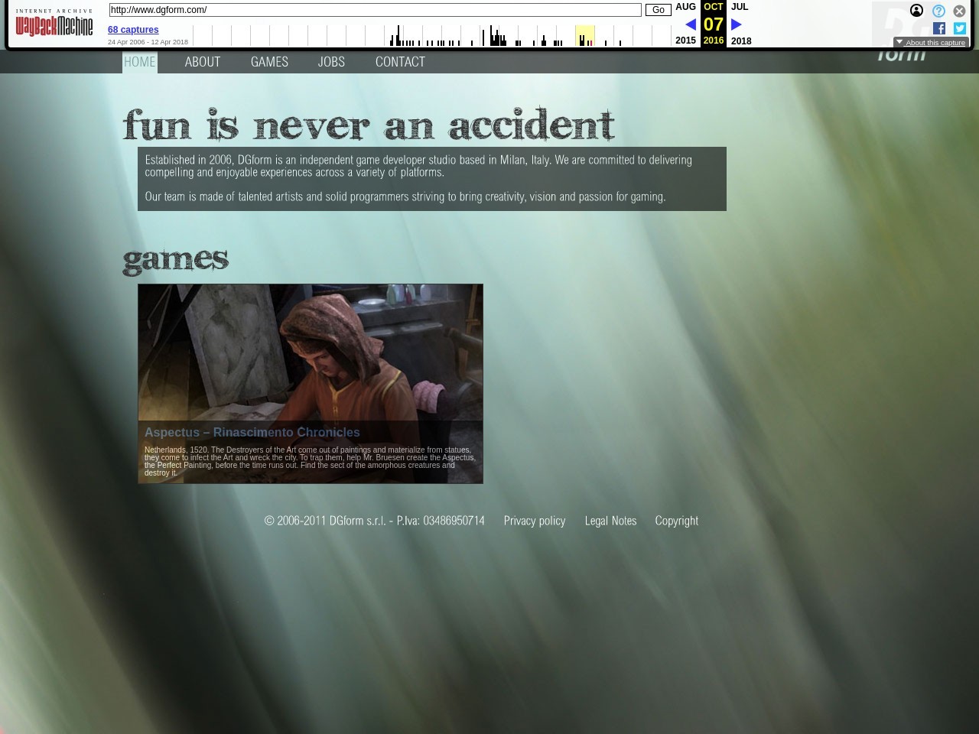979x734 pixels.
Task: Open the JOBS page
Action: pos(331,62)
